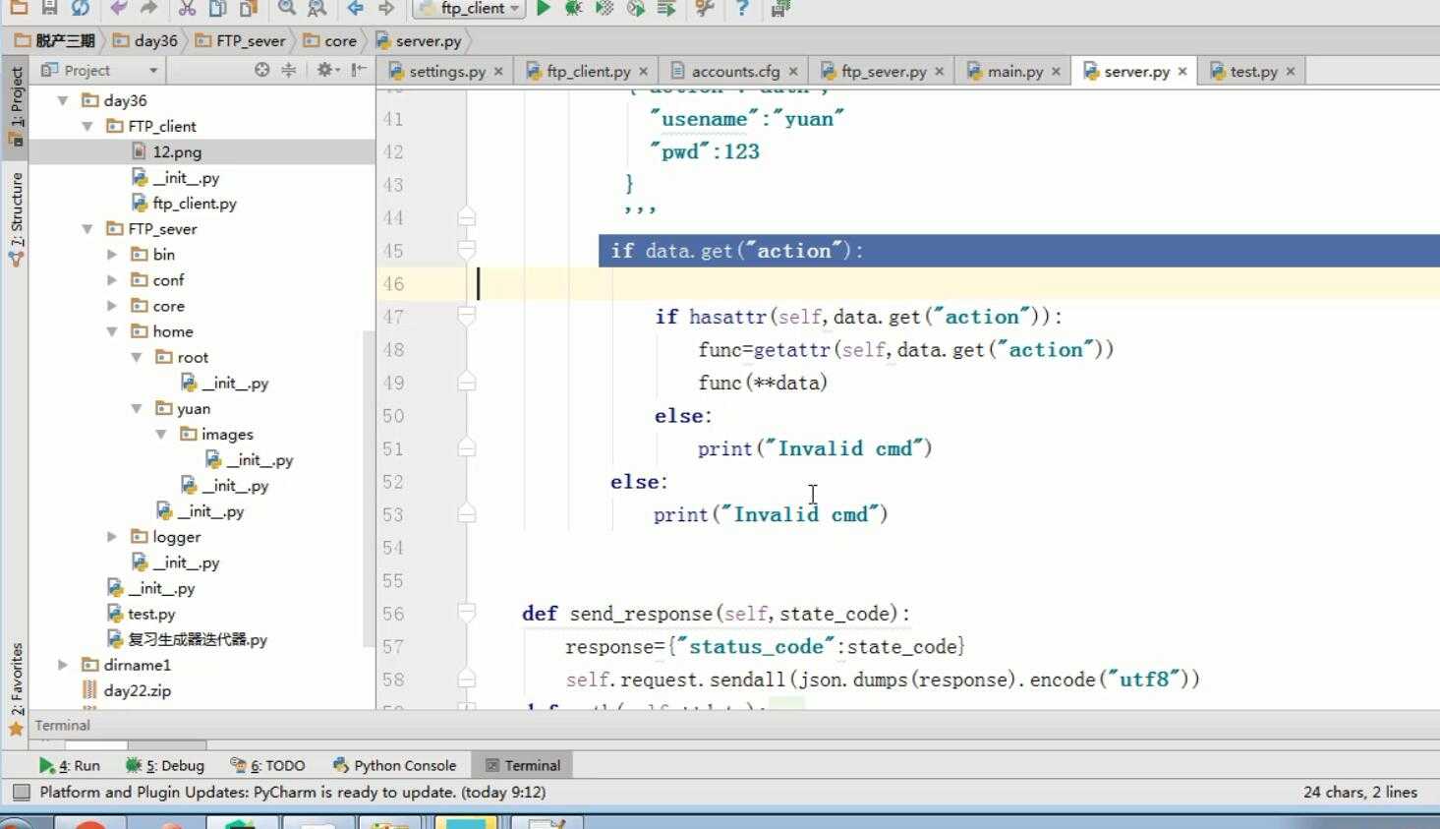Toggle the 4: Run tool window
The image size is (1440, 829).
(x=69, y=765)
